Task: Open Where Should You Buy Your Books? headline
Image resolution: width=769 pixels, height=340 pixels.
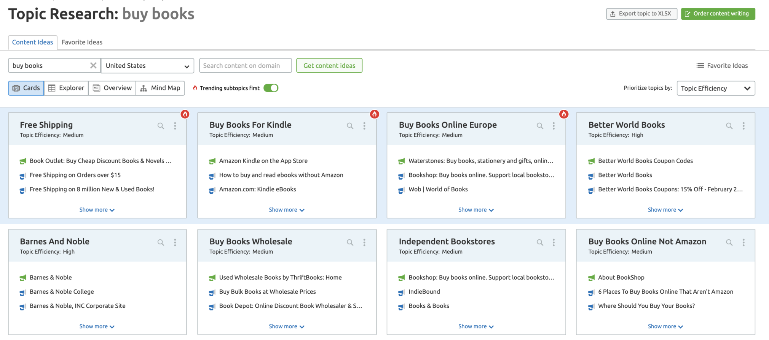Action: pos(646,306)
